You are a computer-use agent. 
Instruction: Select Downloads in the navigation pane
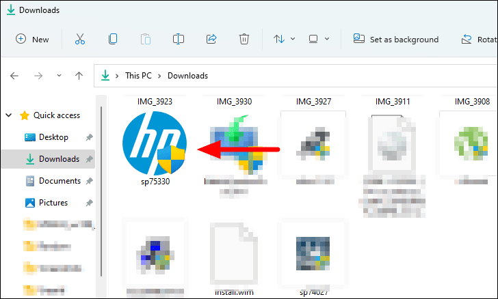(59, 159)
